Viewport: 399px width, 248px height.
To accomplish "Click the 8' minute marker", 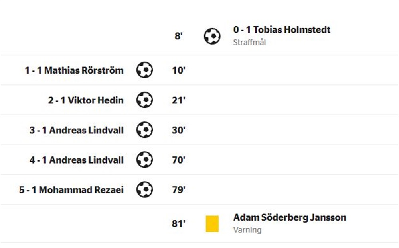I will (179, 36).
